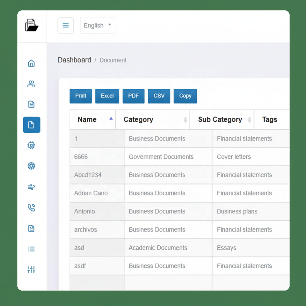Open the CPU chip icon in sidebar
Screen dimensions: 306x306
(x=31, y=145)
